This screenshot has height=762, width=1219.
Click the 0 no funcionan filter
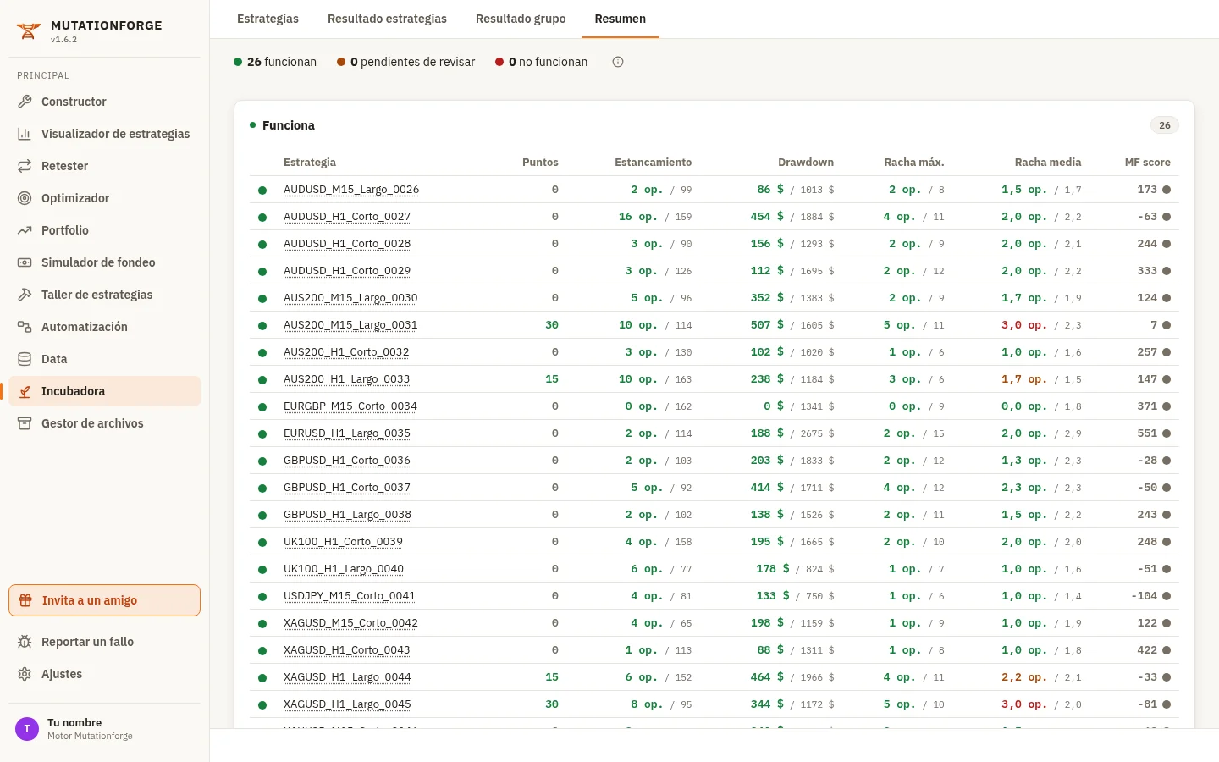tap(542, 62)
